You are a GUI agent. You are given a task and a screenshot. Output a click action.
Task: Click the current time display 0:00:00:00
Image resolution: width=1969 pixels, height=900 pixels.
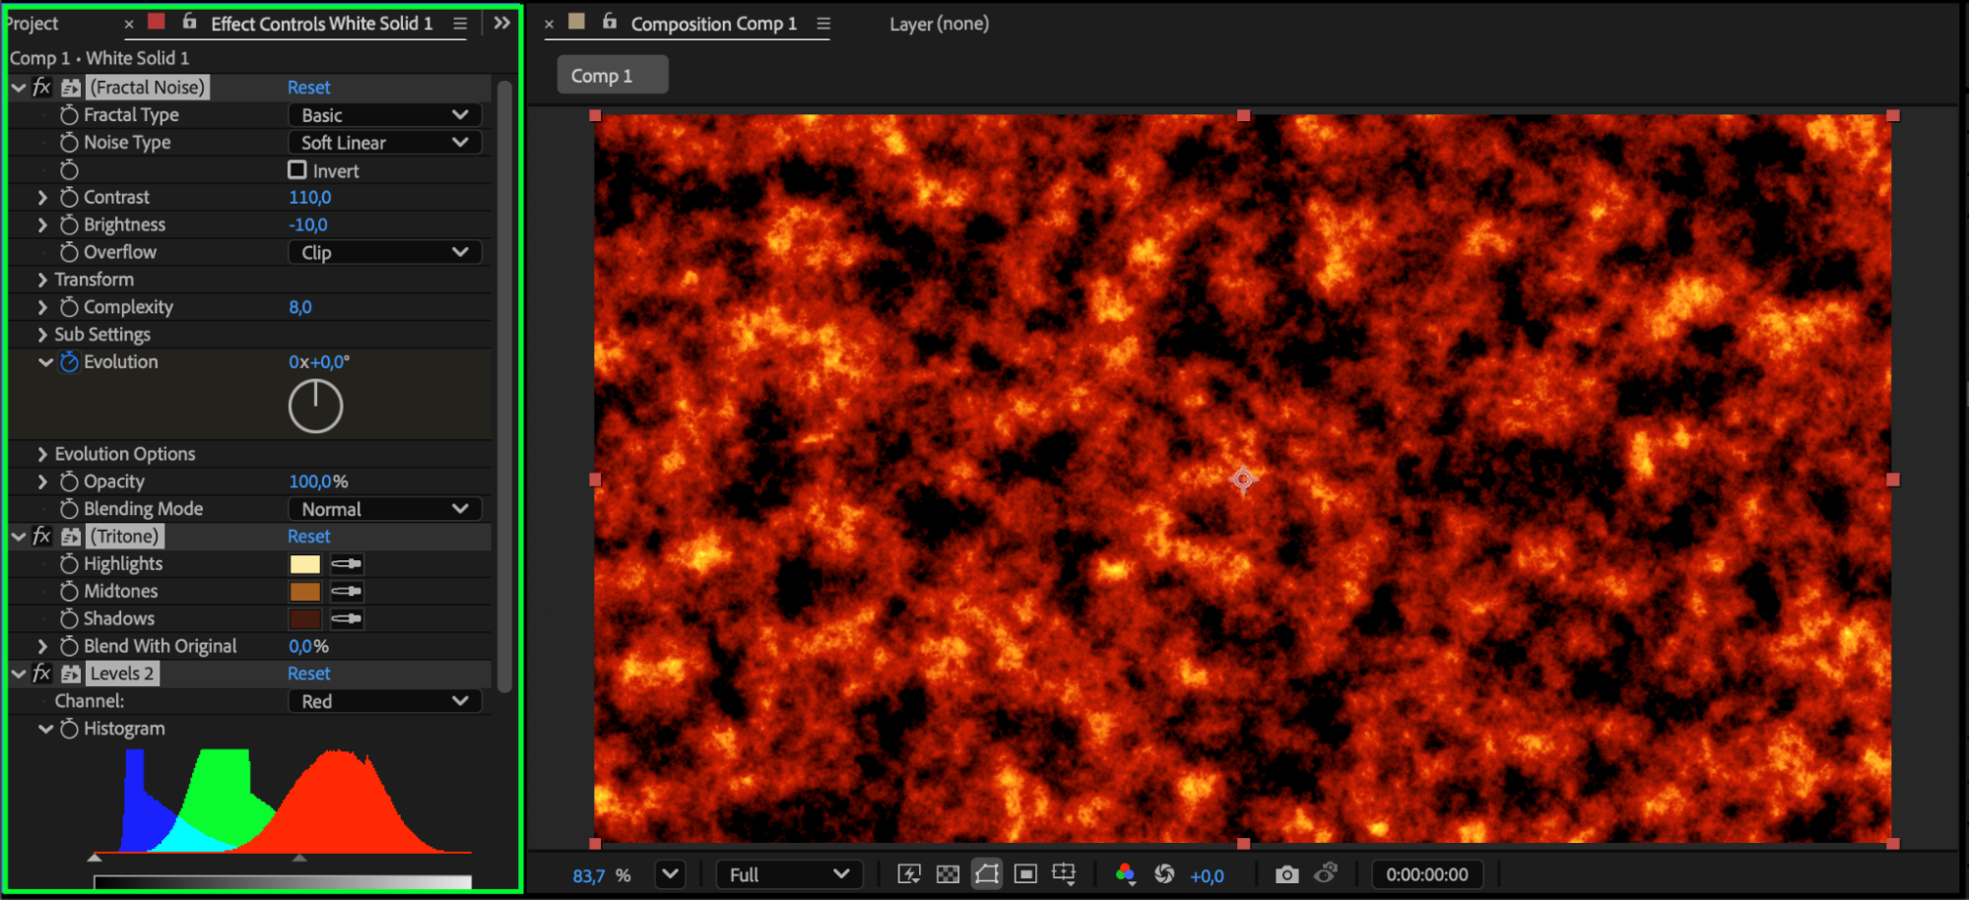pyautogui.click(x=1426, y=874)
